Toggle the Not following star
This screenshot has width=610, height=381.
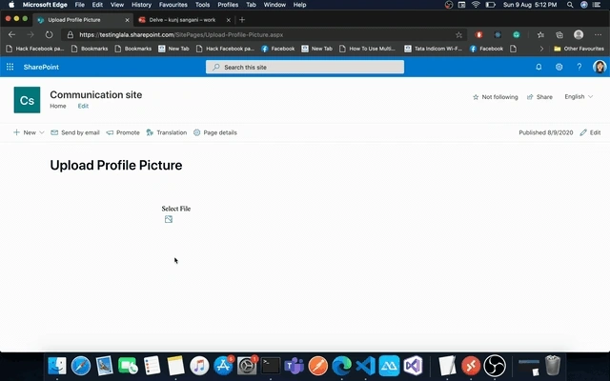tap(496, 97)
